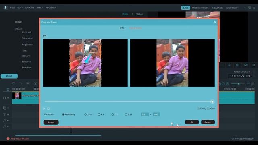This screenshot has width=258, height=145.
Task: Select the photo clip thumbnail in timeline
Action: (x=17, y=96)
